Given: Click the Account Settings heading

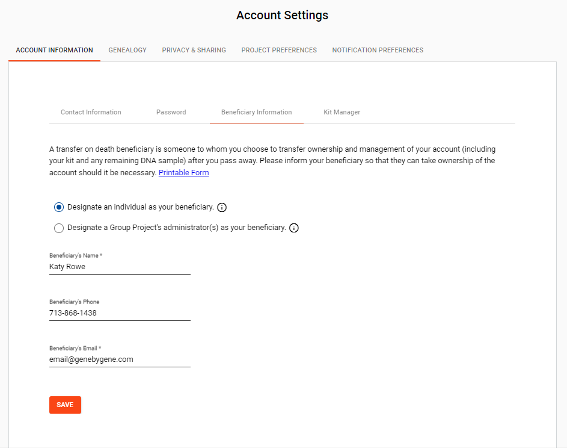Looking at the screenshot, I should 283,15.
